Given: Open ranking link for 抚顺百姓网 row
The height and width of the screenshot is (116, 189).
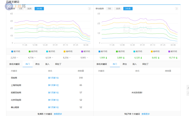Looking at the screenshot, I should click(53, 93).
